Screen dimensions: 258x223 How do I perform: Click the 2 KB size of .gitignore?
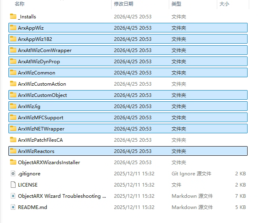(240, 173)
